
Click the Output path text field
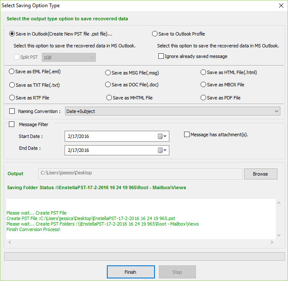tap(139, 173)
